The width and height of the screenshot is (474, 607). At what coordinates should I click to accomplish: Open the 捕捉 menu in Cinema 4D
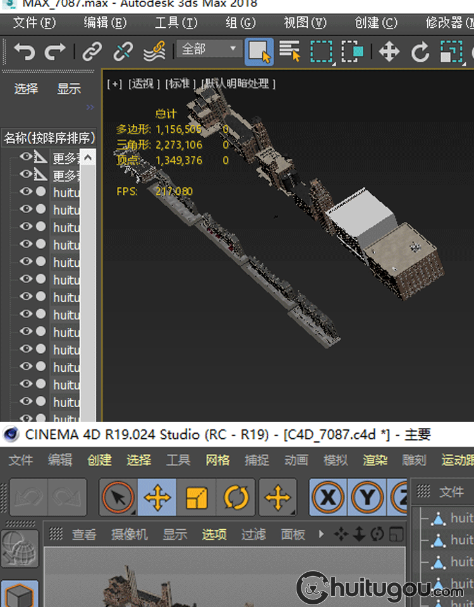[x=257, y=460]
